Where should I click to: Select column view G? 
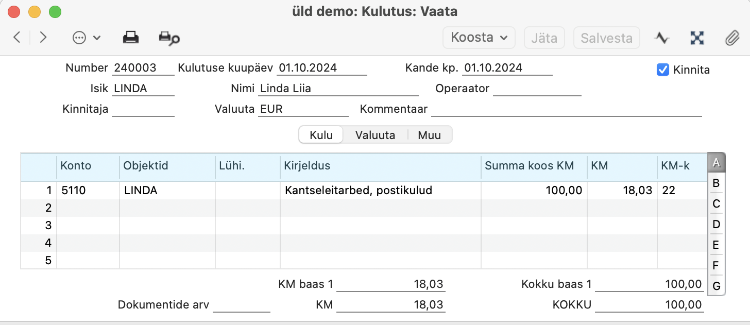[x=716, y=286]
